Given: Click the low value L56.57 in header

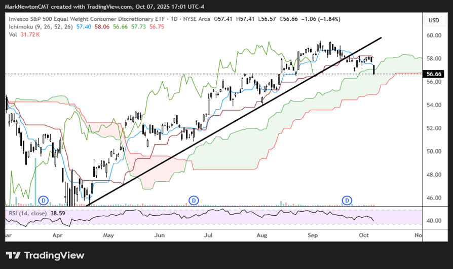Looking at the screenshot, I should [267, 19].
